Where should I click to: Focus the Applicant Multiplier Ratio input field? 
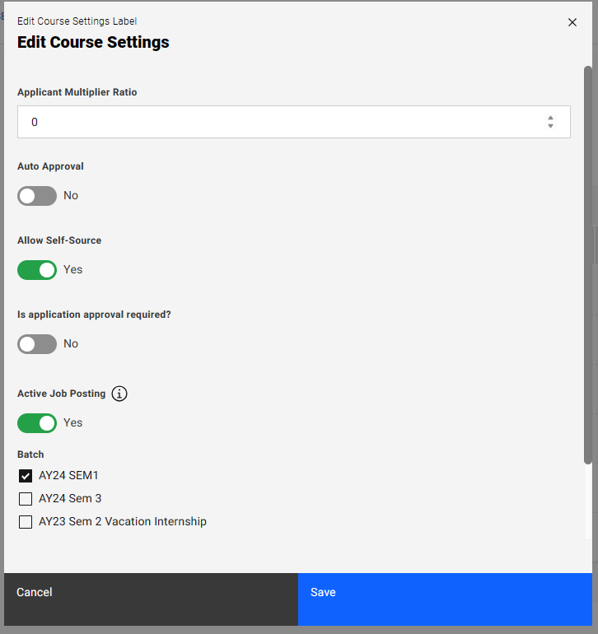pos(280,122)
